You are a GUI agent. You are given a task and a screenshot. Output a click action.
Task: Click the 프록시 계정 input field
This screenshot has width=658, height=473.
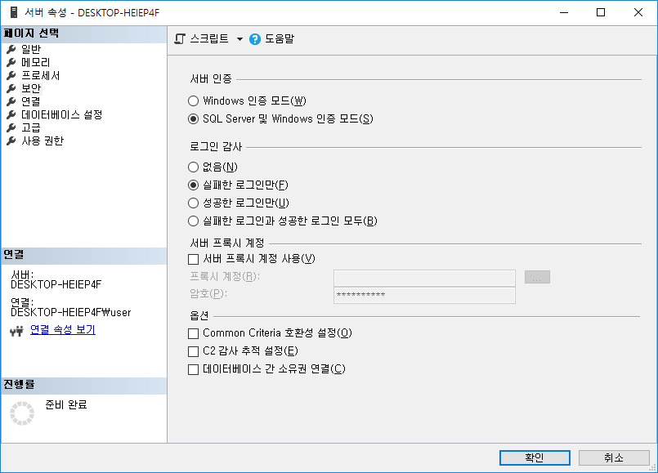[x=425, y=278]
